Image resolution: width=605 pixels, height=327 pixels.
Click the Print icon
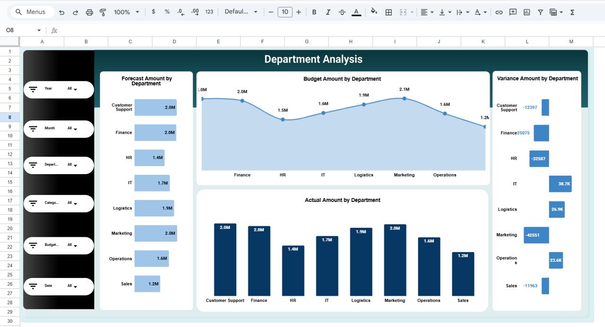(x=89, y=12)
